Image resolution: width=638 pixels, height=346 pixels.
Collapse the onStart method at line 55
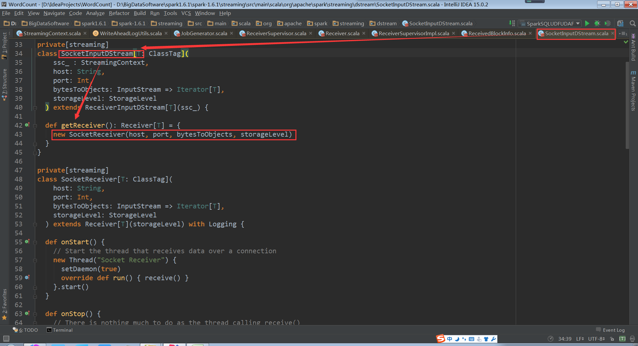[x=35, y=242]
